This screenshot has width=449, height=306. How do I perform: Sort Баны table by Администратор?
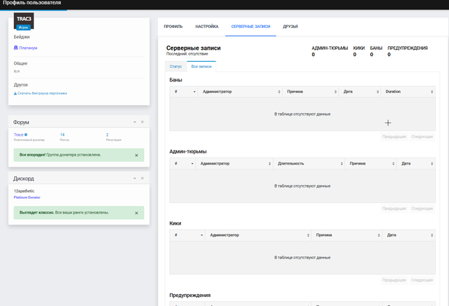pos(240,92)
